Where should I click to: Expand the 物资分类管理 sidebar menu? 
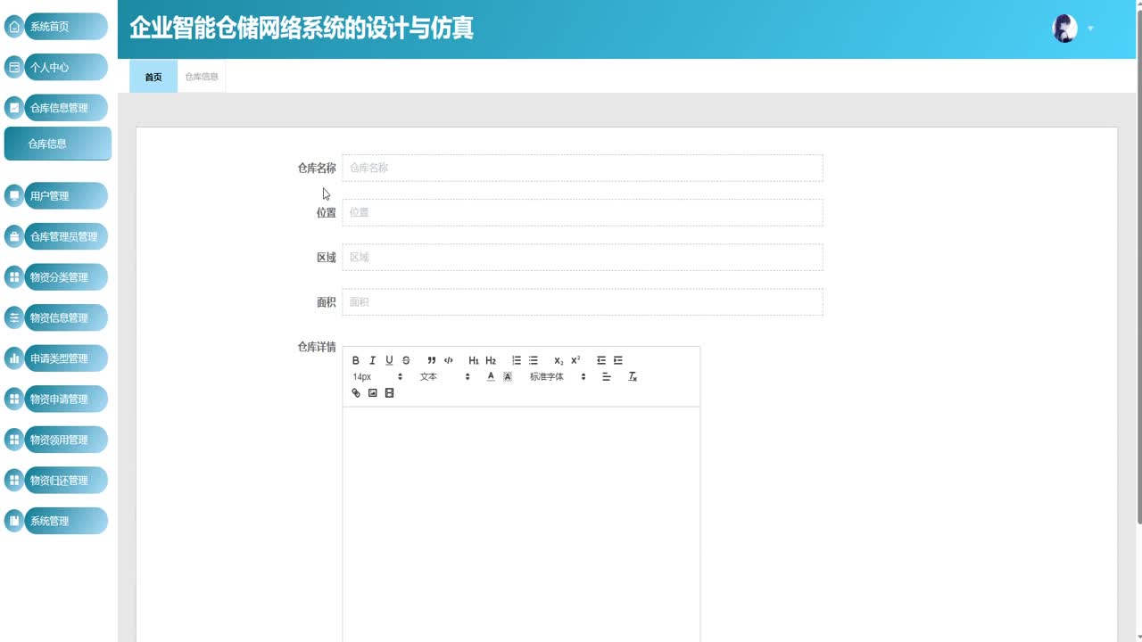67,277
